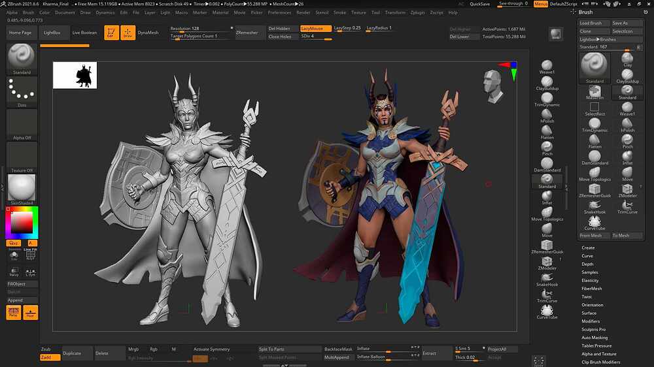Open LightBox
Viewport: 654px width, 367px height.
click(52, 33)
